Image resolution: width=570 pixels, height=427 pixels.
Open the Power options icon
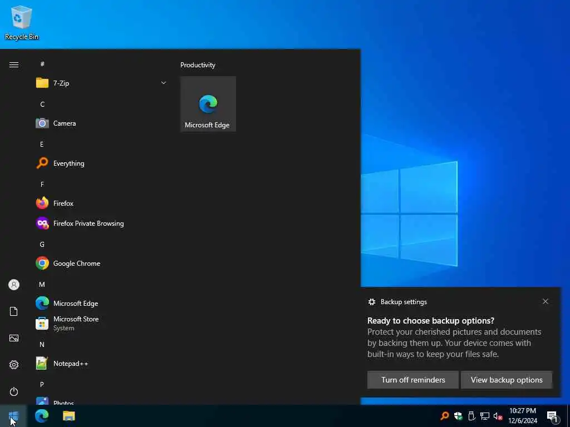pos(14,391)
